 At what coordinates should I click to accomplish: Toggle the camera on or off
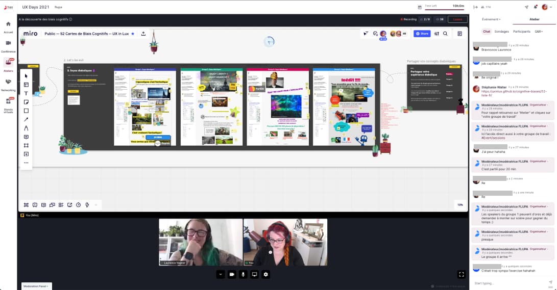232,274
